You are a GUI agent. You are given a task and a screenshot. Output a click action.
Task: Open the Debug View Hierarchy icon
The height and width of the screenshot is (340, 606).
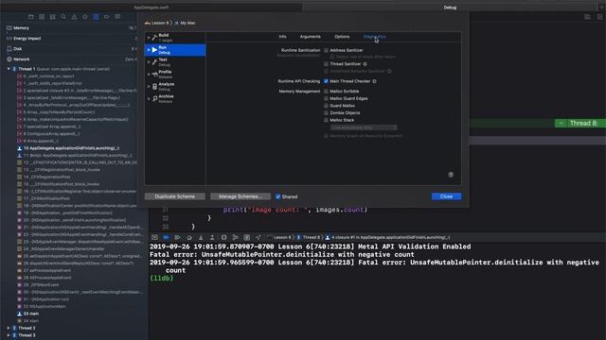(223, 237)
